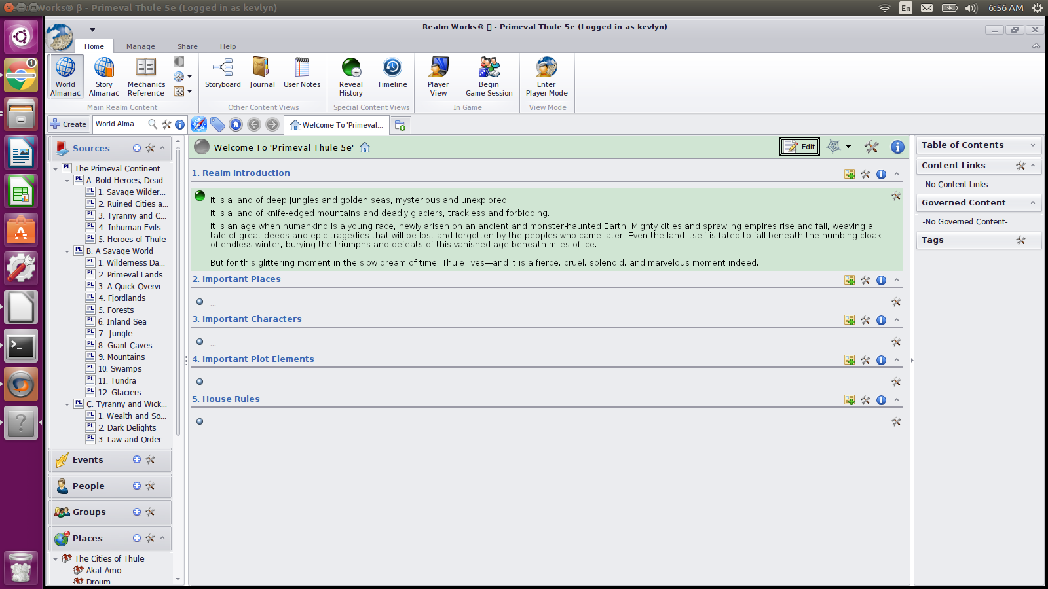Screen dimensions: 1048x589
Task: Select '4. Inhuman Evils' in the tree
Action: (129, 228)
